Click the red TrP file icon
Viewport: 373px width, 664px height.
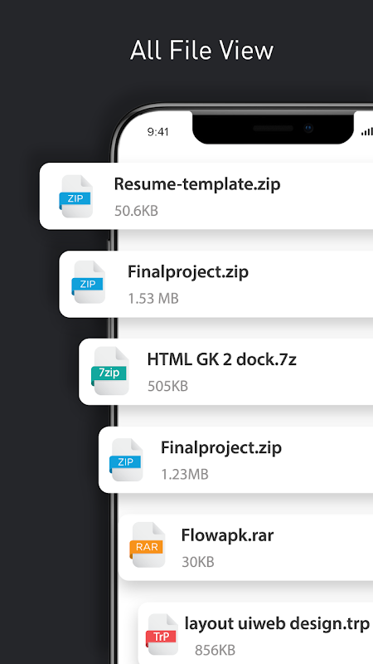(162, 634)
